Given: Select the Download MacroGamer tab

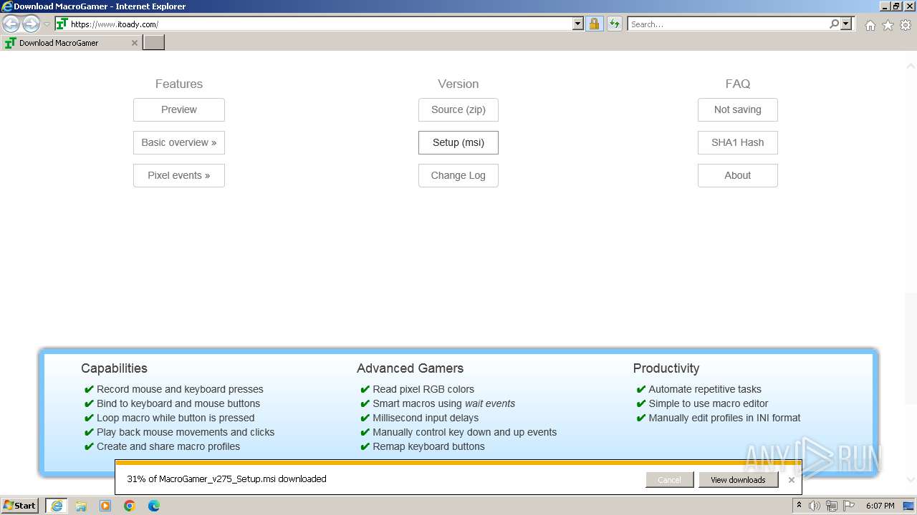Looking at the screenshot, I should click(x=70, y=43).
